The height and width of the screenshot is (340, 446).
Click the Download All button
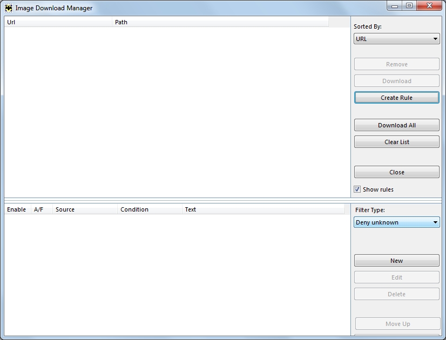click(396, 125)
